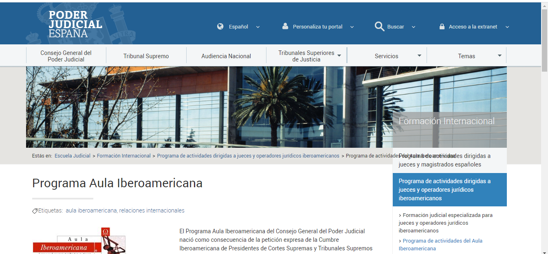Image resolution: width=548 pixels, height=254 pixels.
Task: Click the Buscar search link
Action: tap(396, 27)
